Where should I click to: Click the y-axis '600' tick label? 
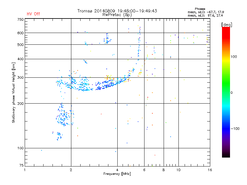pyautogui.click(x=20, y=33)
